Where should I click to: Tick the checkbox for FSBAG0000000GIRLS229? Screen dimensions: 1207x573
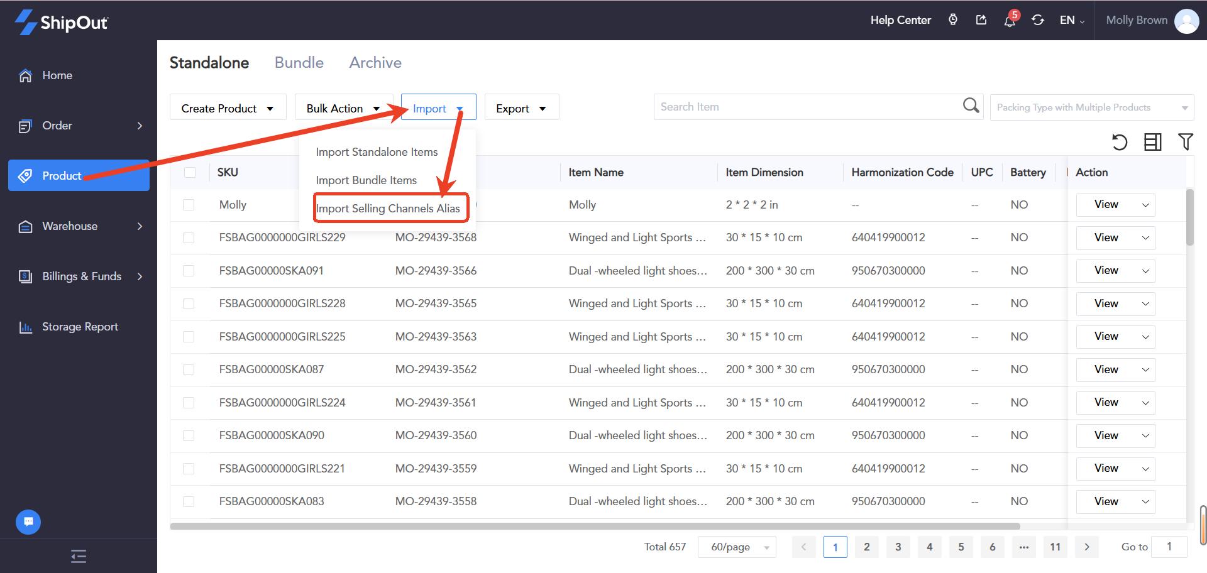pos(189,237)
